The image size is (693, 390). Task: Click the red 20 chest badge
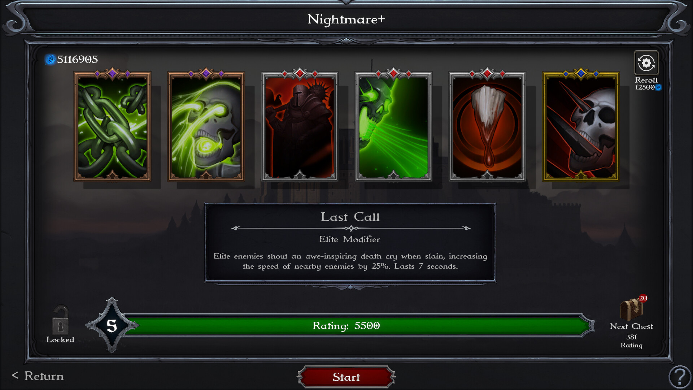(643, 298)
